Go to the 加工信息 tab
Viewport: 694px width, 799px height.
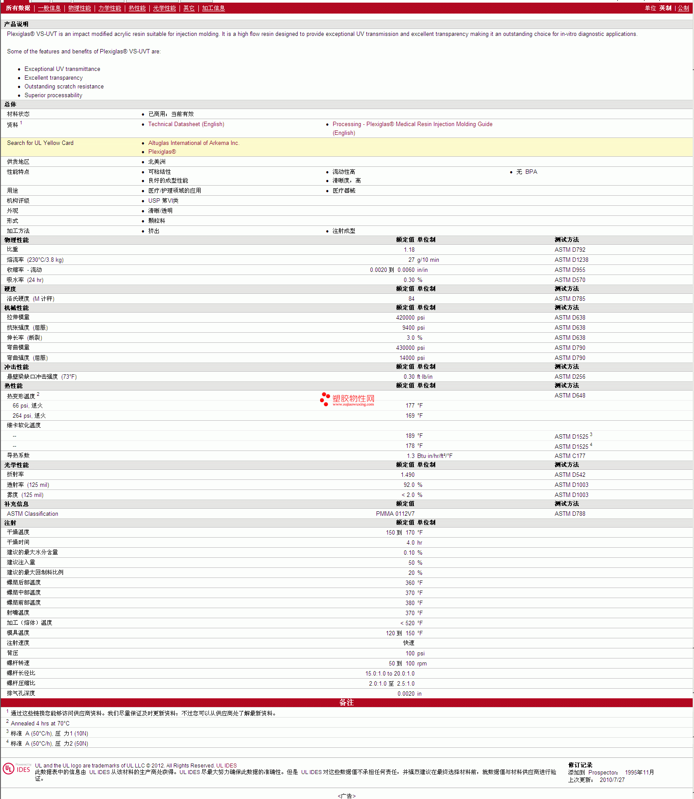coord(213,8)
